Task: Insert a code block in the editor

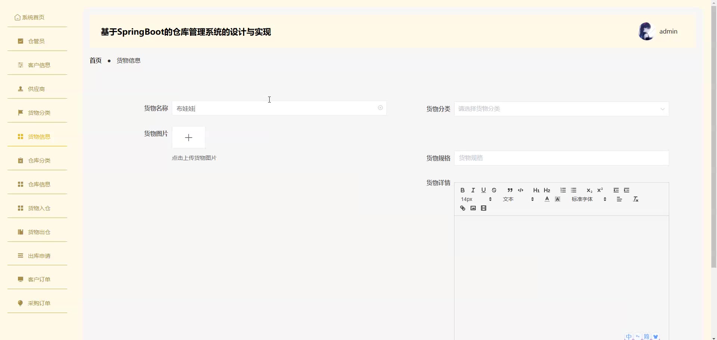Action: pyautogui.click(x=520, y=190)
